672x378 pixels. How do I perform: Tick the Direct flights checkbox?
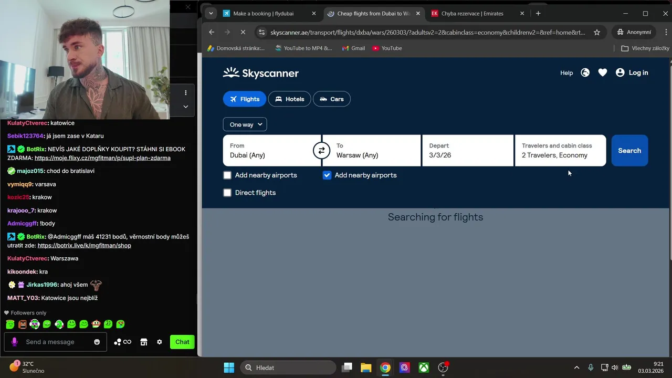(227, 193)
